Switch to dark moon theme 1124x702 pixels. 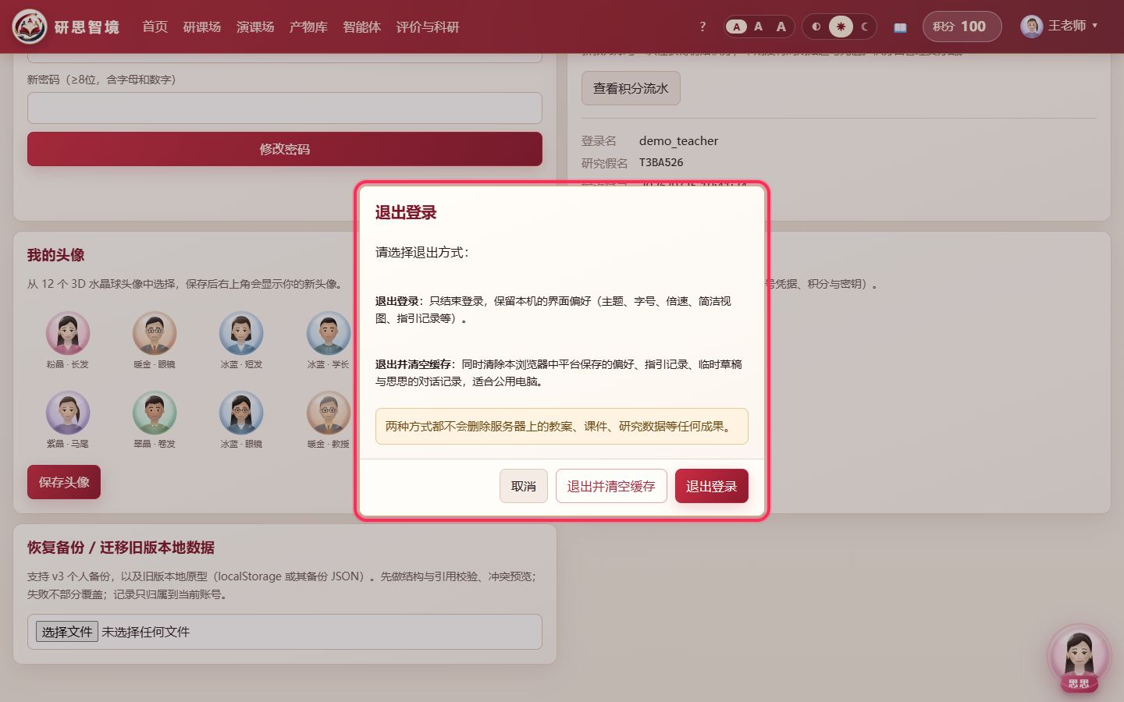864,27
